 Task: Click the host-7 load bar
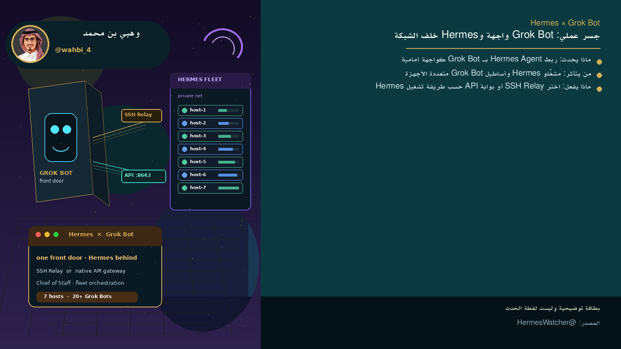(x=228, y=188)
